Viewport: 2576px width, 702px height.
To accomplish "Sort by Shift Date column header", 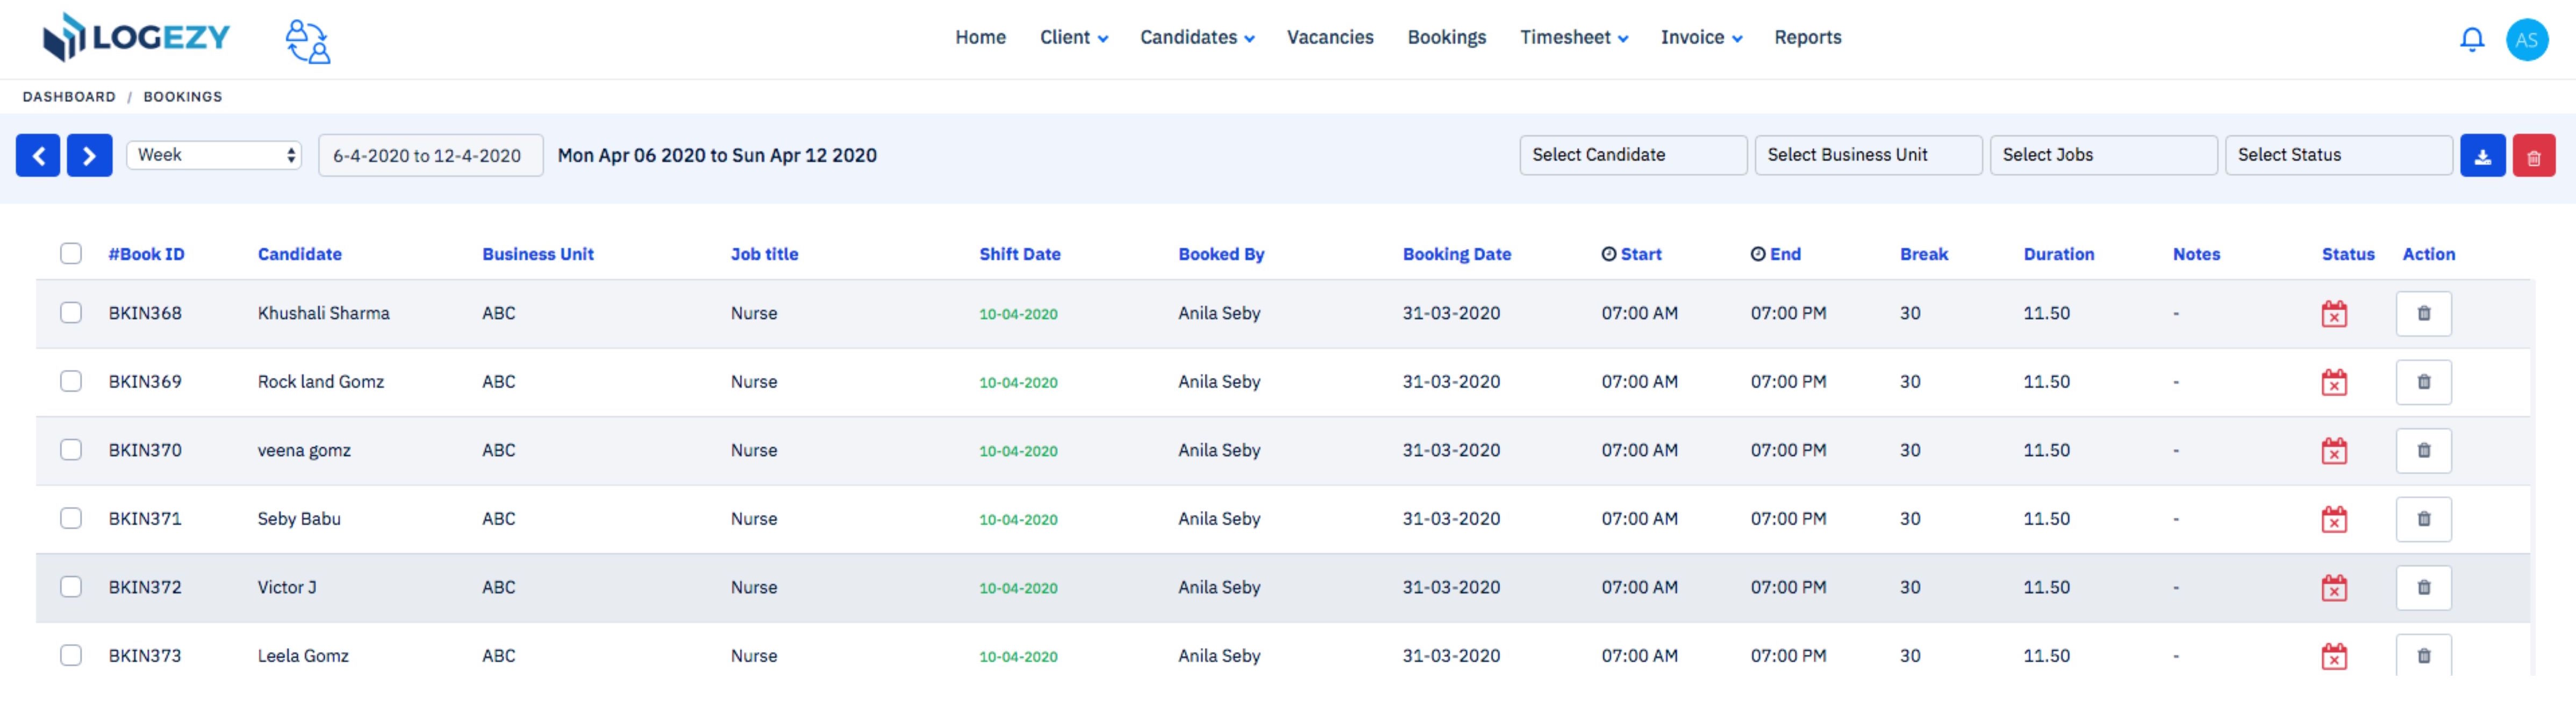I will (1020, 254).
